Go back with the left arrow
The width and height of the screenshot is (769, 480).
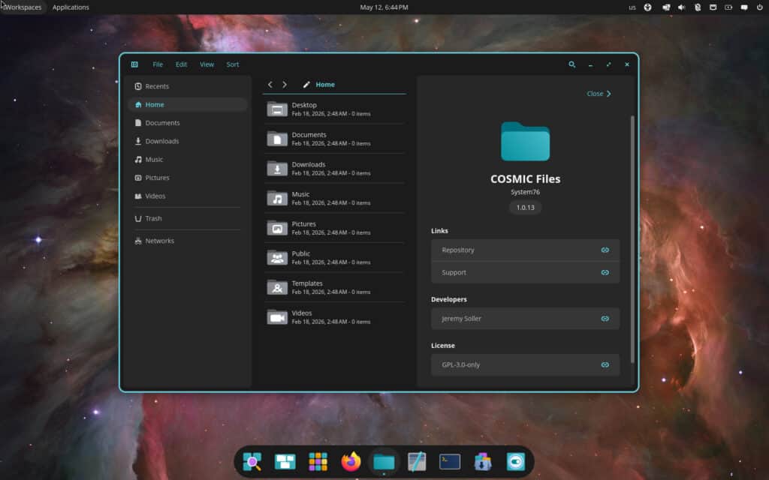pos(270,84)
